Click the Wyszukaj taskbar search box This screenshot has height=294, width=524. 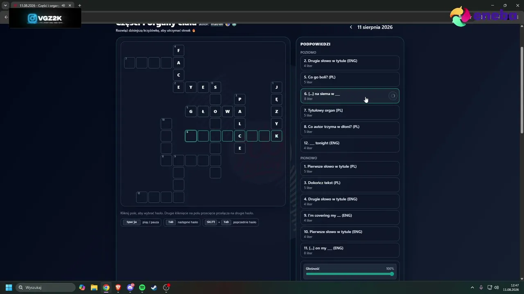coord(45,287)
